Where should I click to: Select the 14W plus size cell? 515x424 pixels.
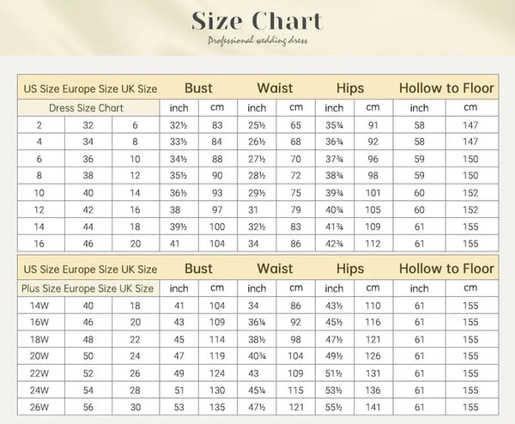(x=41, y=306)
